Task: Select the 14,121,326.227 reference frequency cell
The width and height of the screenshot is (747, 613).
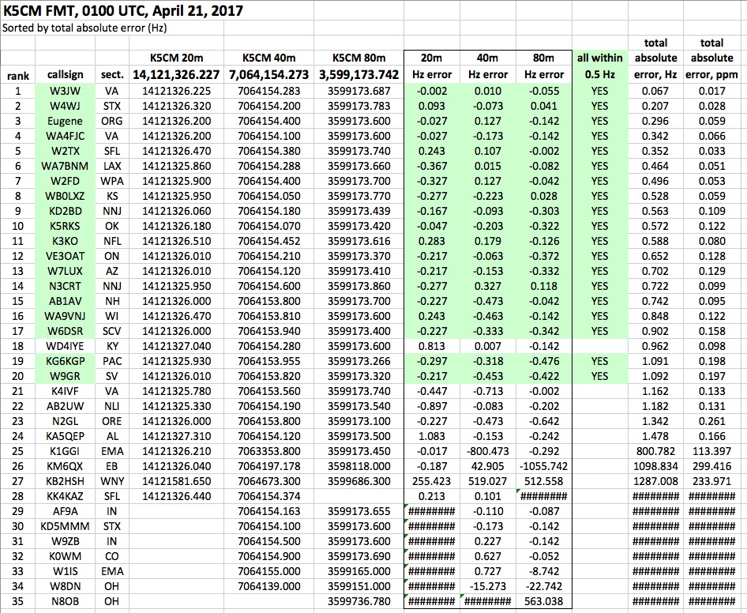Action: [176, 75]
